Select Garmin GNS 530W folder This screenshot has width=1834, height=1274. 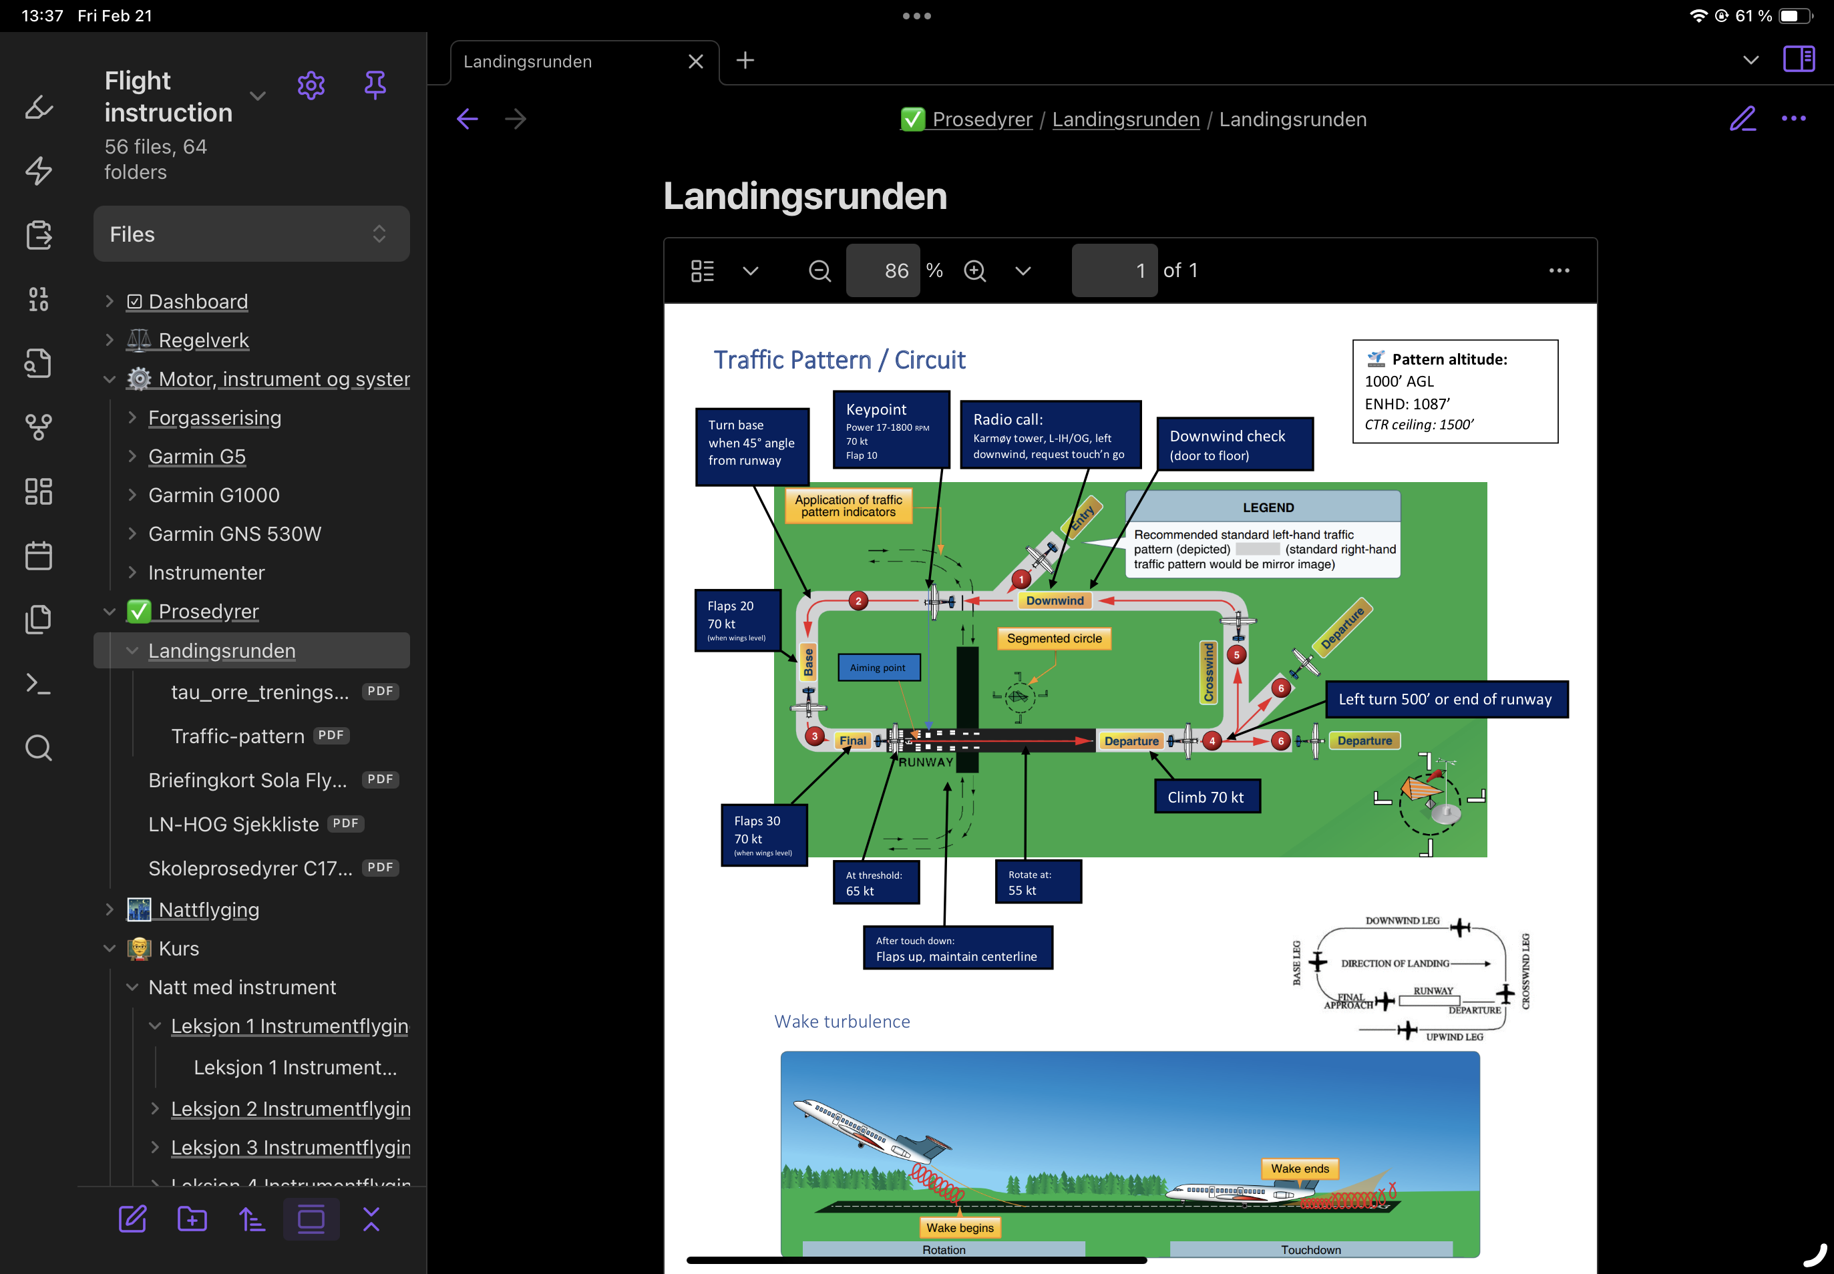(x=234, y=534)
